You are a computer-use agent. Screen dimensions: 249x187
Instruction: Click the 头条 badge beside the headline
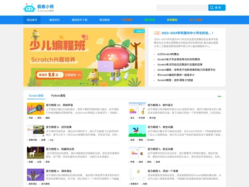[x=157, y=33]
